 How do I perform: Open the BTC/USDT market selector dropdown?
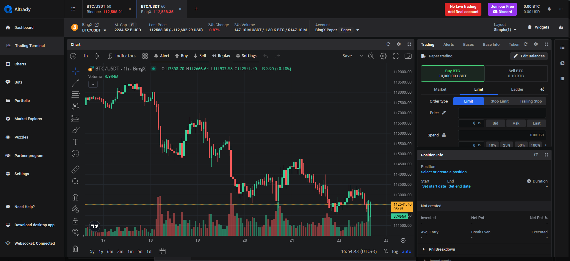94,30
